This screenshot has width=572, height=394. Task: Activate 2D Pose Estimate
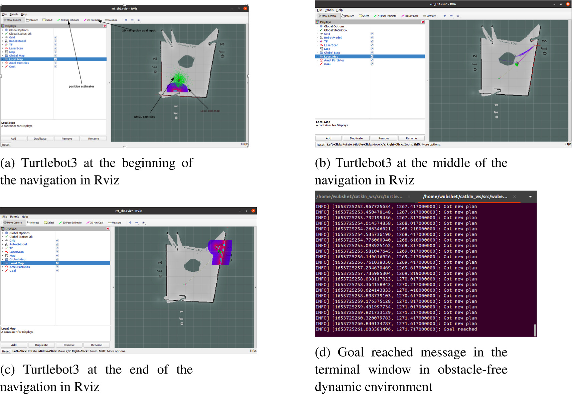click(69, 20)
